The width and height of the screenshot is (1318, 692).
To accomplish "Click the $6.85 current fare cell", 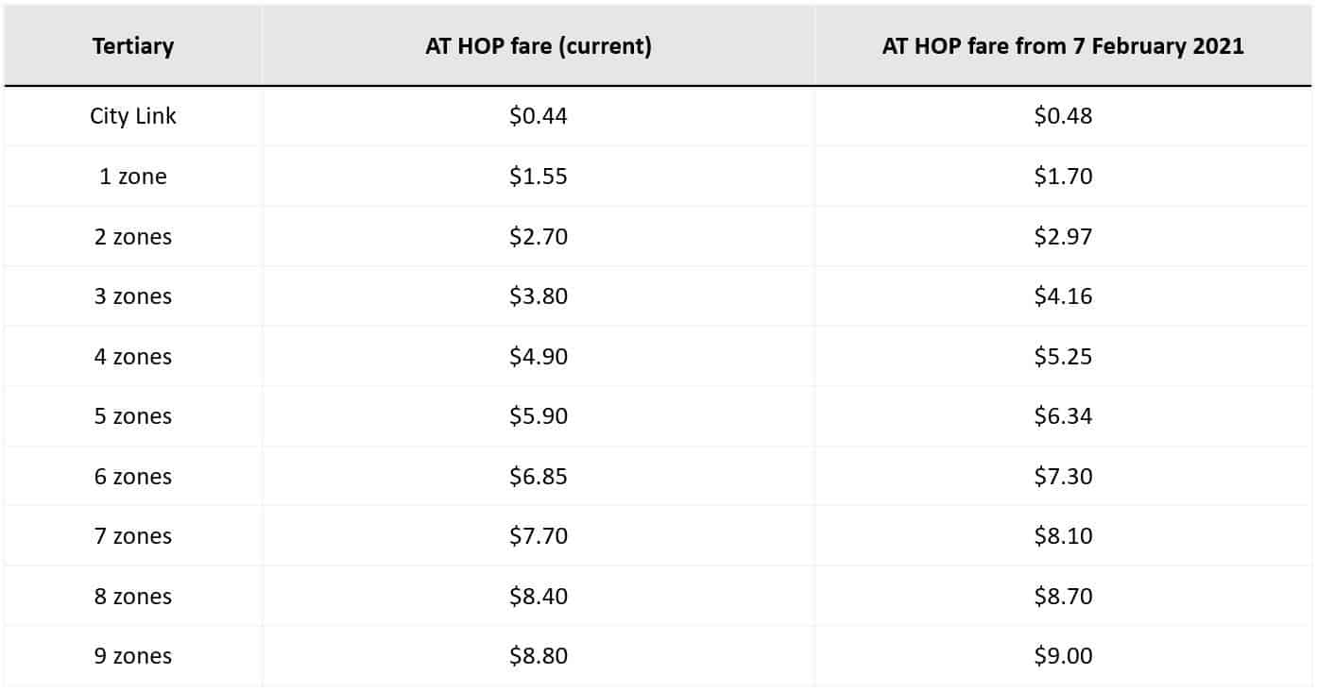I will click(539, 477).
